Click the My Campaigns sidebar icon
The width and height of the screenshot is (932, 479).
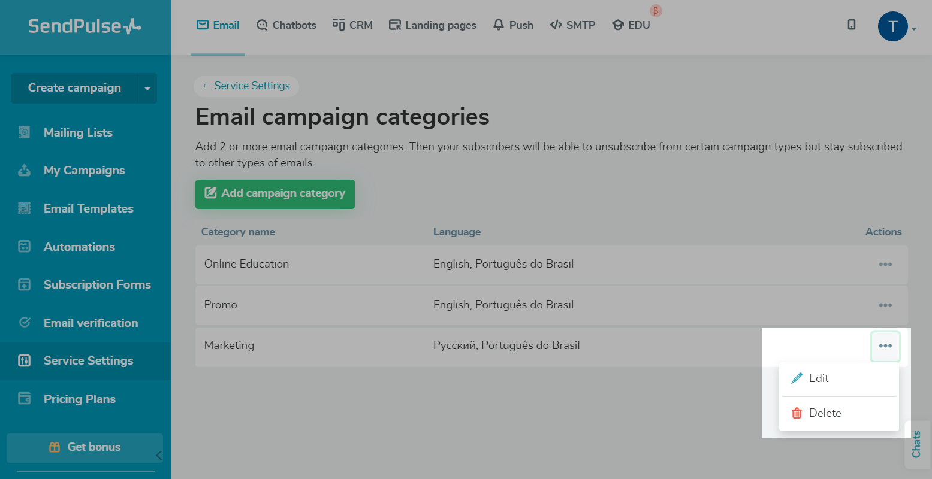(x=24, y=171)
